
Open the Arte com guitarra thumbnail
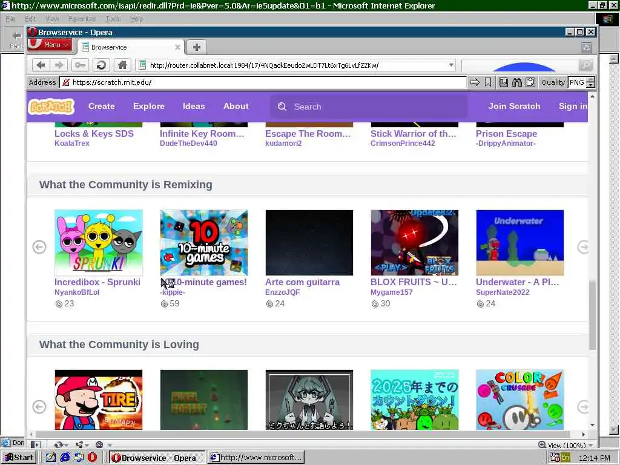tap(309, 243)
